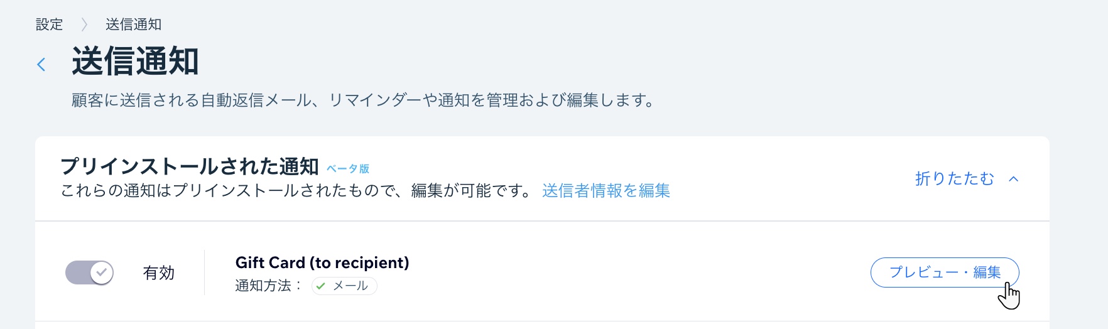The height and width of the screenshot is (329, 1108).
Task: Click the 送信通知 page heading
Action: [x=135, y=62]
